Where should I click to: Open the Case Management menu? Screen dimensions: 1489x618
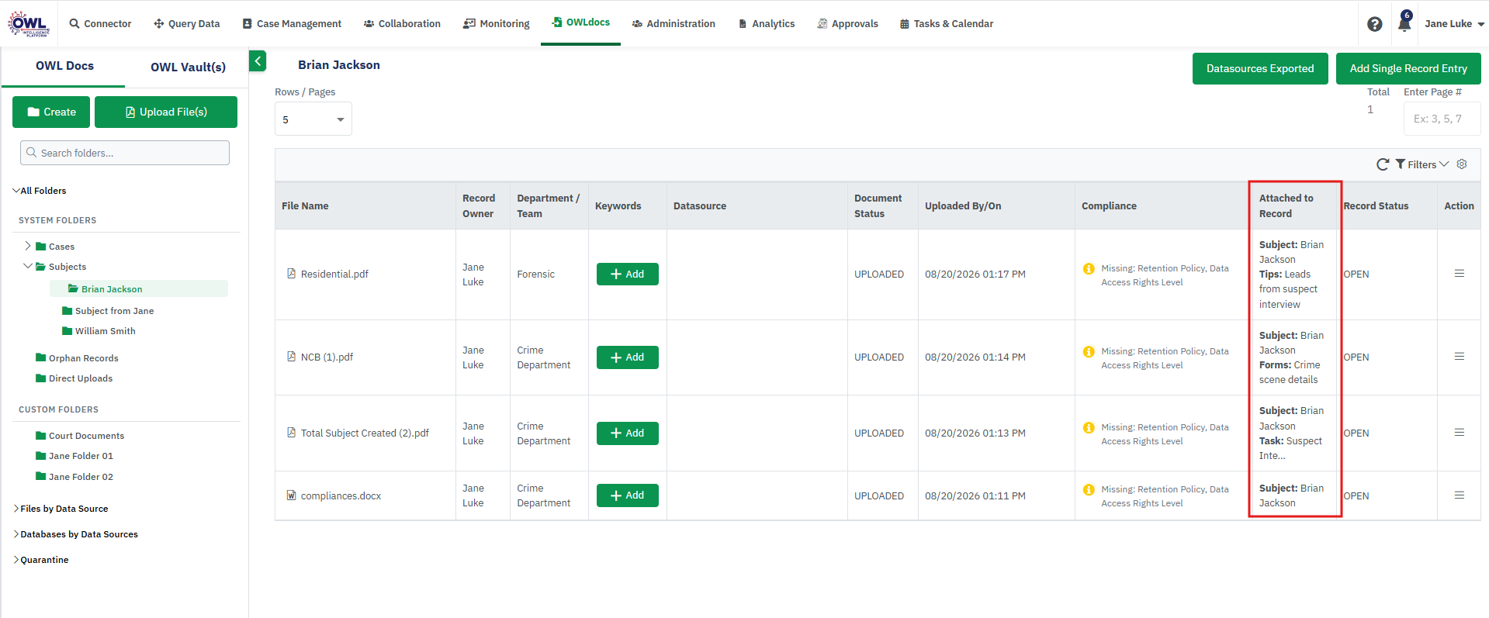292,24
